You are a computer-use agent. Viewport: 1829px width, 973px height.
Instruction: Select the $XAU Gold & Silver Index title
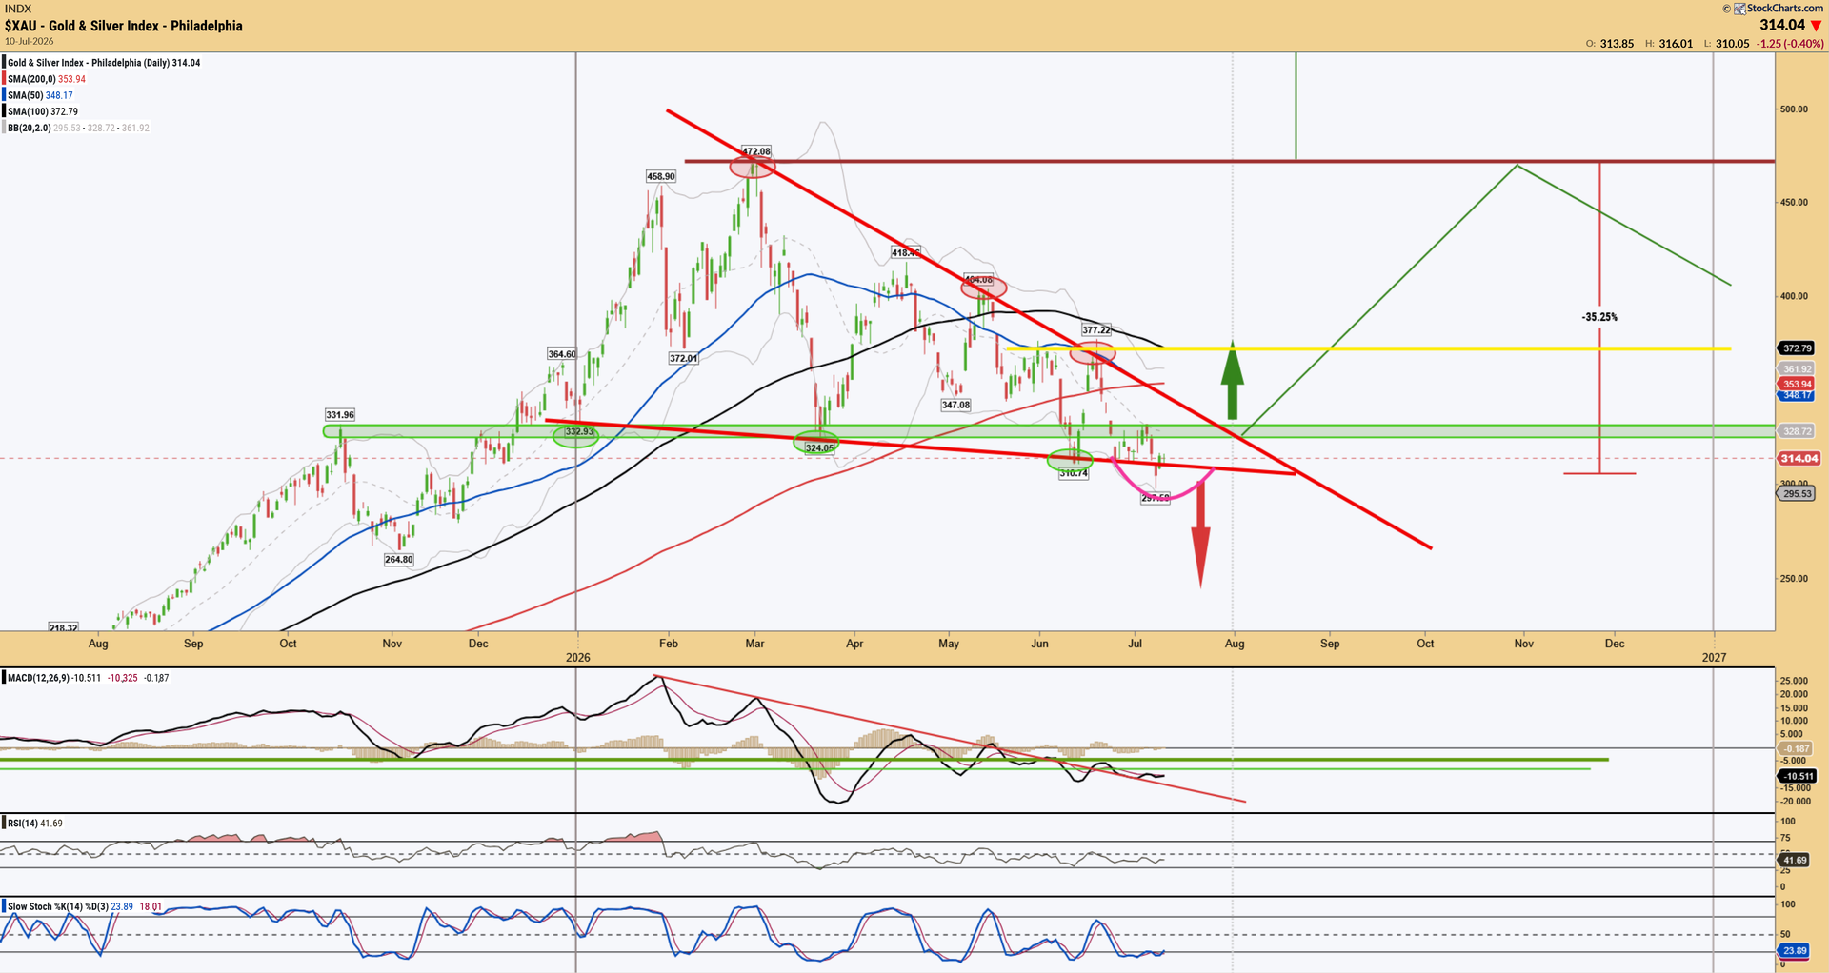[x=124, y=26]
